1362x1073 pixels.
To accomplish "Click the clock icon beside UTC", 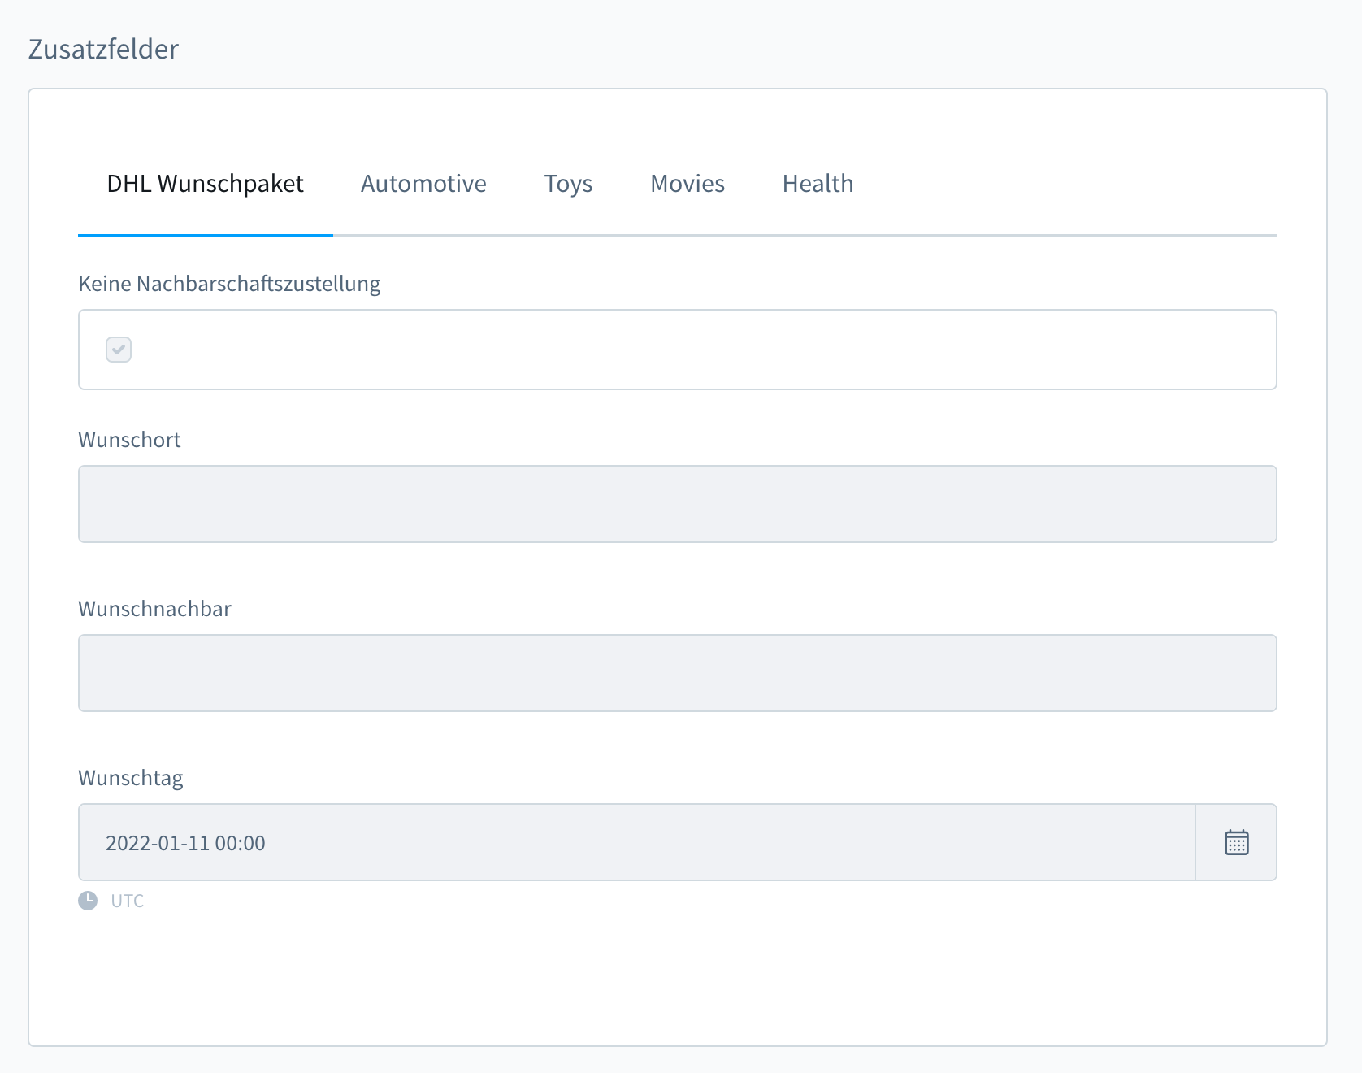I will 88,901.
